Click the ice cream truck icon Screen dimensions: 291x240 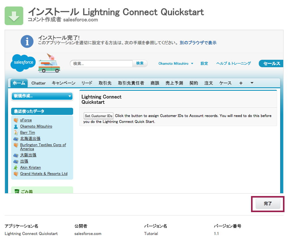[49, 63]
